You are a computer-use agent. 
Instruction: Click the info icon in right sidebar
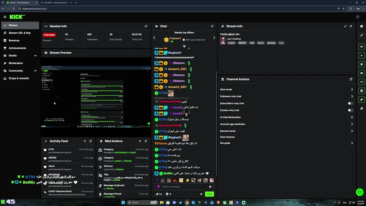[x=361, y=26]
